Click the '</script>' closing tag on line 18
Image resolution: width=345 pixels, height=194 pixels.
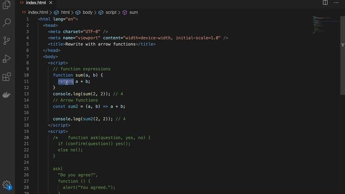59,125
